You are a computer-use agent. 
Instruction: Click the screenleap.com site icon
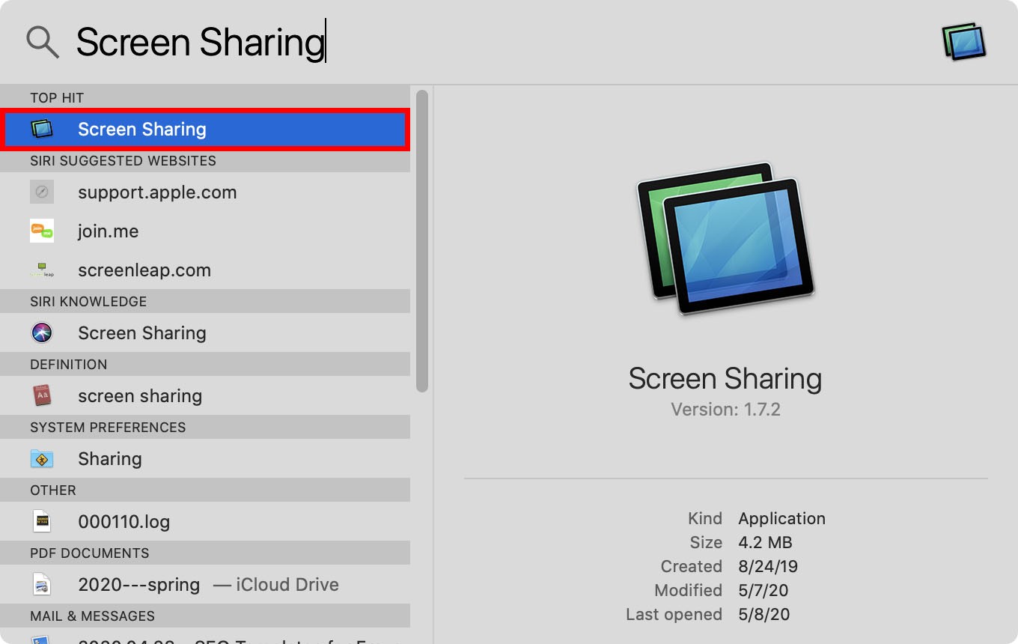pyautogui.click(x=42, y=270)
